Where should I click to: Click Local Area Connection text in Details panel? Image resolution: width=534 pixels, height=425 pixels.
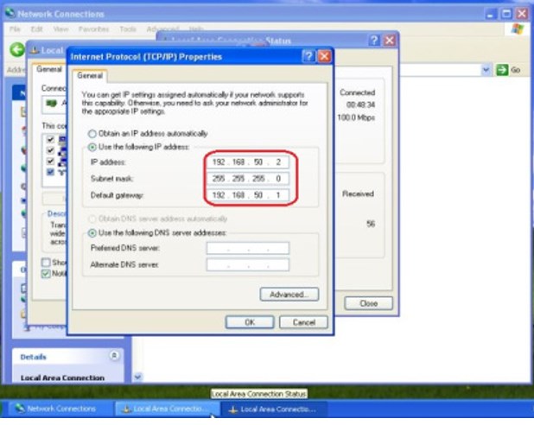(62, 377)
